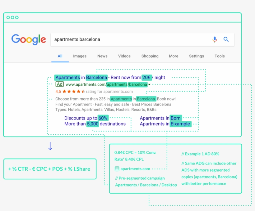Screen dimensions: 255x211
Task: Click 'Choose from more than 235' description line
Action: (x=115, y=99)
